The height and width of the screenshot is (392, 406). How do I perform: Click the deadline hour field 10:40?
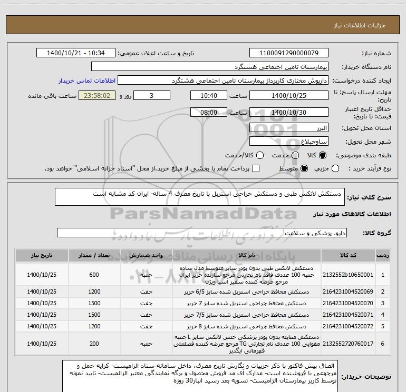coord(209,96)
